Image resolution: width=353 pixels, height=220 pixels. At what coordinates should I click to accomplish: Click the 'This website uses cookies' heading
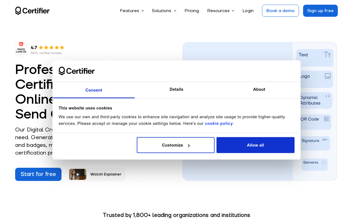tap(85, 108)
